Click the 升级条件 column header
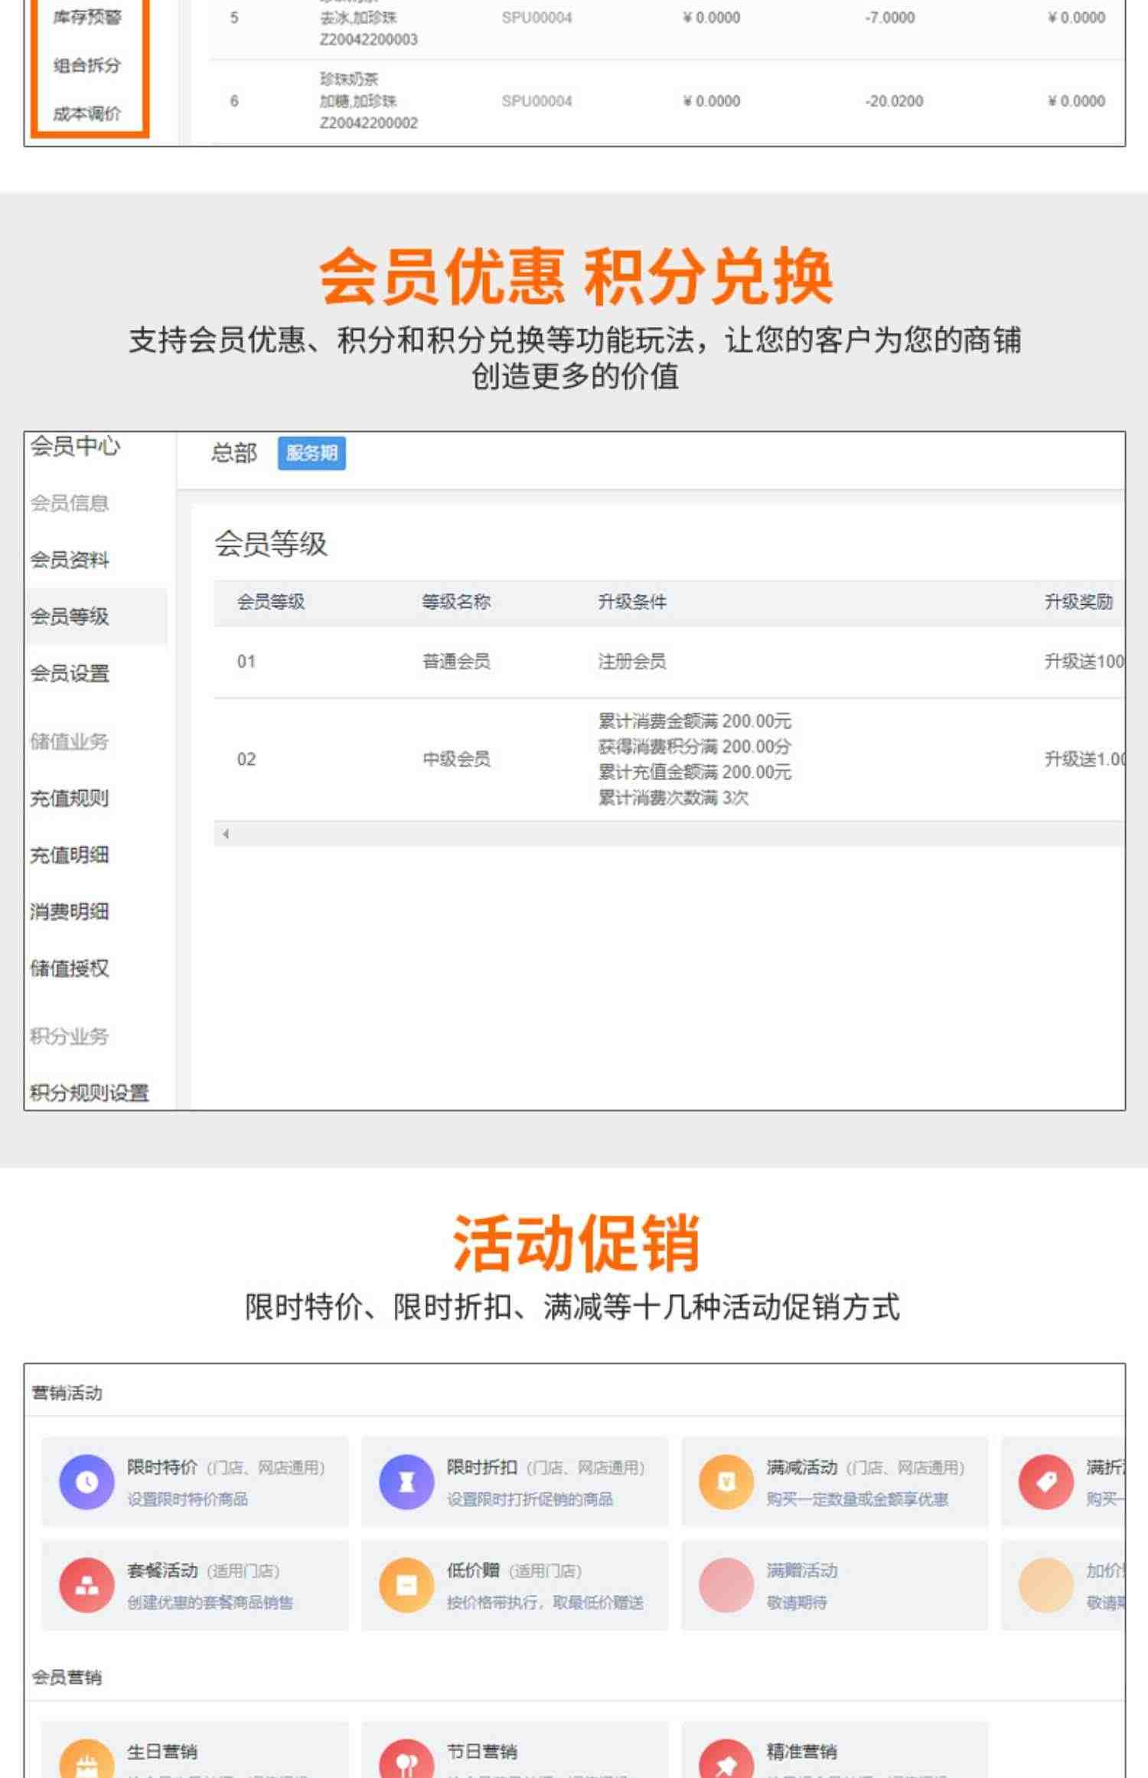 [632, 602]
